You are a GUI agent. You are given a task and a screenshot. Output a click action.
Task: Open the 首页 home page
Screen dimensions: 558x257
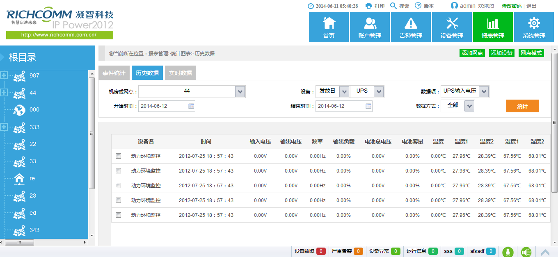click(x=329, y=27)
